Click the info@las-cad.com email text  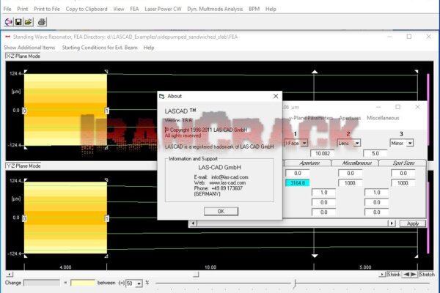[230, 177]
